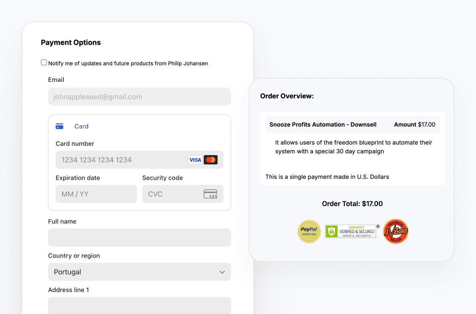
Task: Click the Payment Options heading
Action: (71, 42)
